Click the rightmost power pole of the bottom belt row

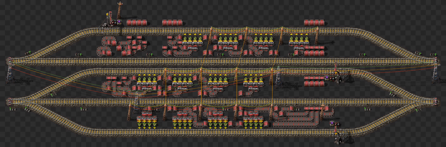pos(322,112)
